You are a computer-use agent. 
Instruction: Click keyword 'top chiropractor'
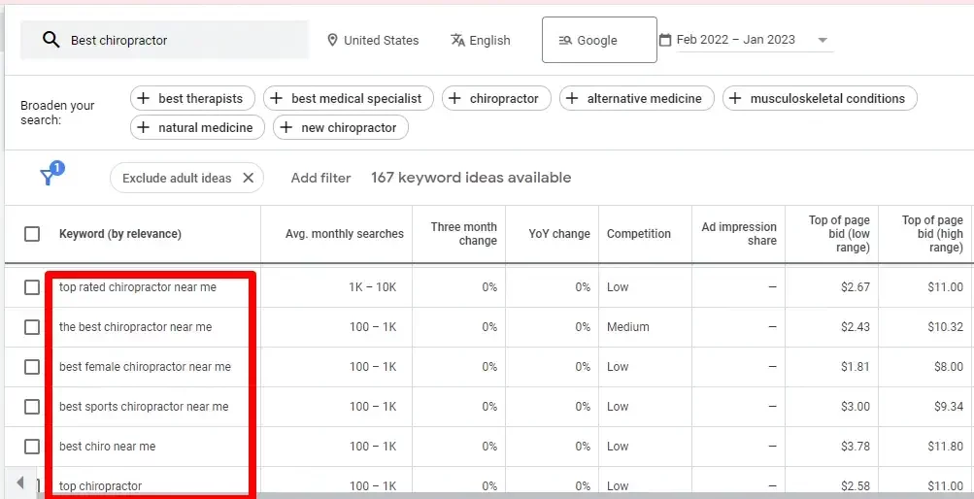tap(101, 486)
